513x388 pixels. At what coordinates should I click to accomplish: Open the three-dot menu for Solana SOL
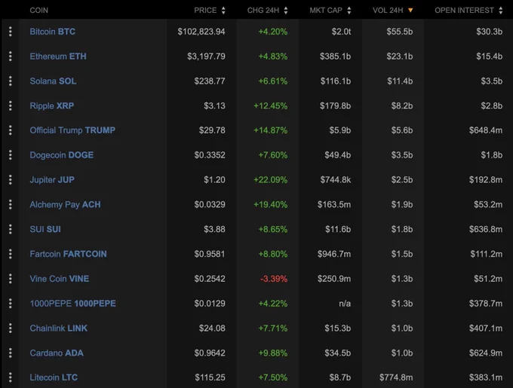[11, 81]
